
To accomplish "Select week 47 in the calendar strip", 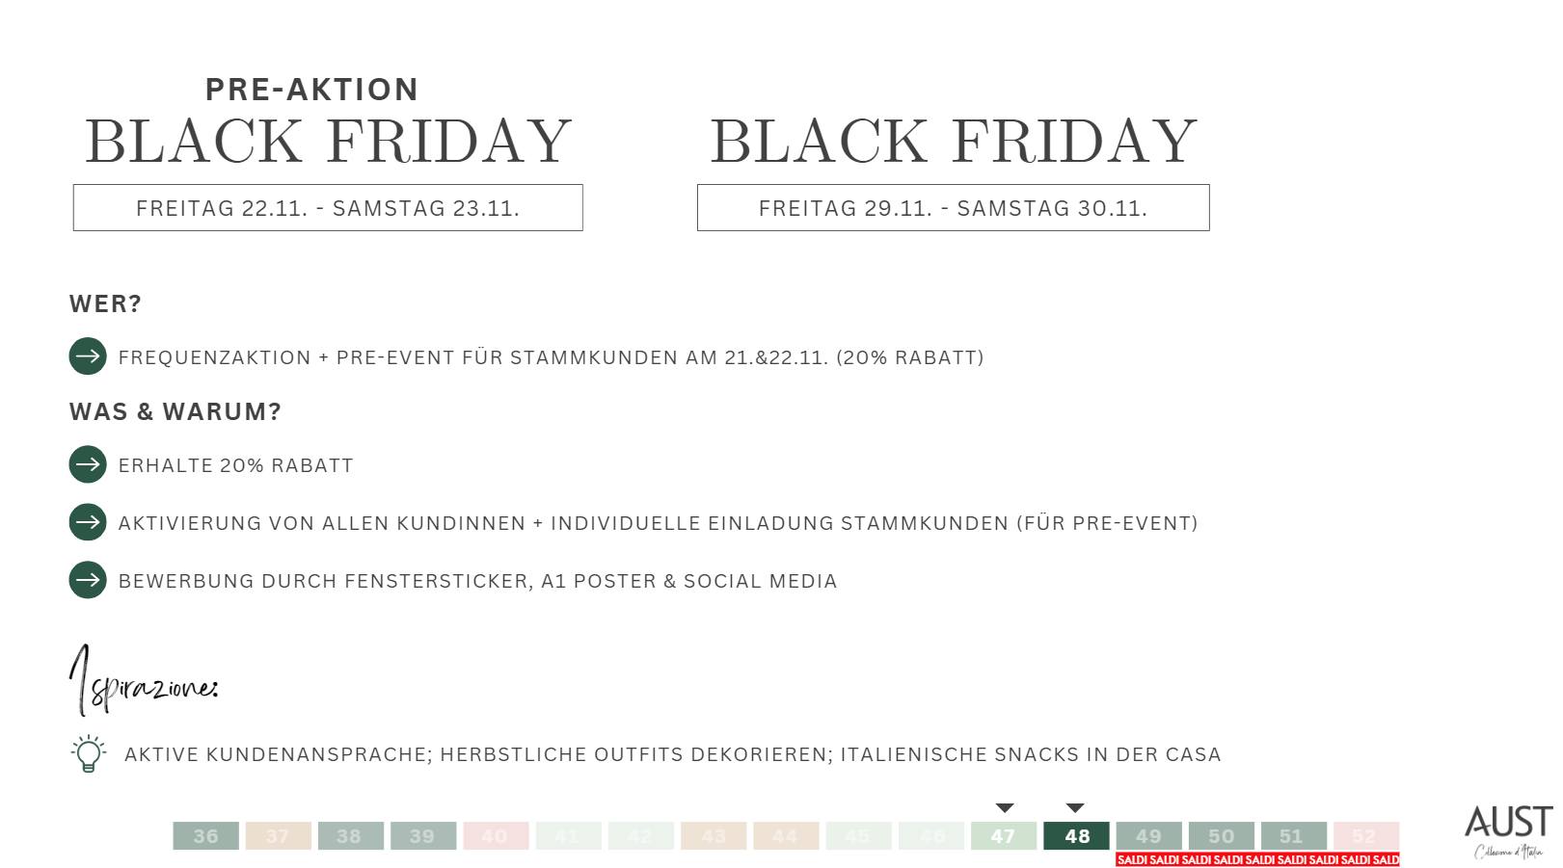I will (1004, 836).
